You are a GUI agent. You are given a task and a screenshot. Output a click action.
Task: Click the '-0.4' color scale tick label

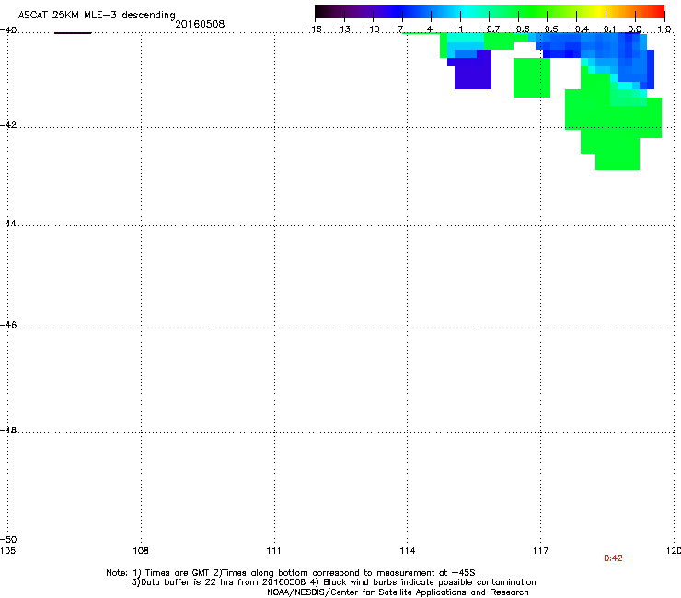(x=578, y=29)
